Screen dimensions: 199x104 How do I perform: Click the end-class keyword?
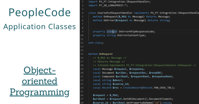95,43
